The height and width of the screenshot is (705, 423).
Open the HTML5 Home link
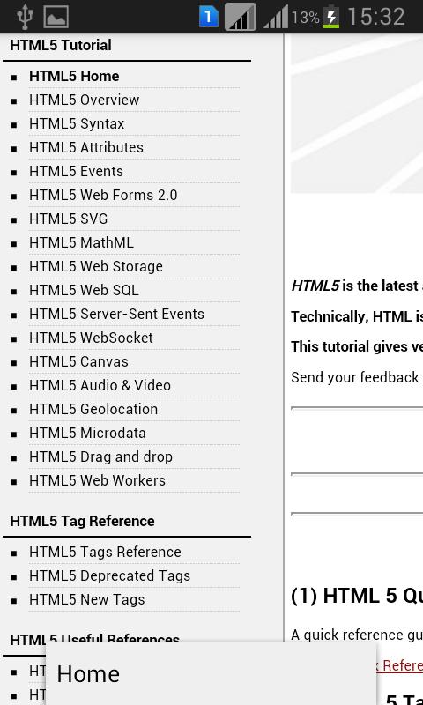[x=74, y=76]
